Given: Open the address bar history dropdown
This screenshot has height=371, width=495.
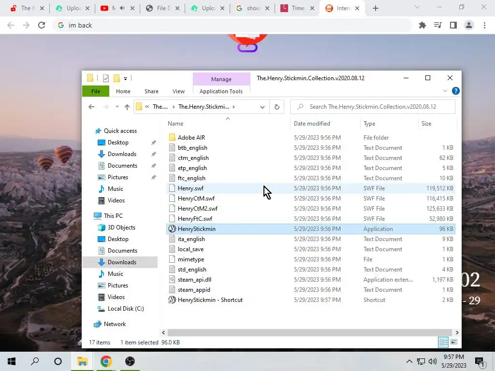Looking at the screenshot, I should coord(262,107).
